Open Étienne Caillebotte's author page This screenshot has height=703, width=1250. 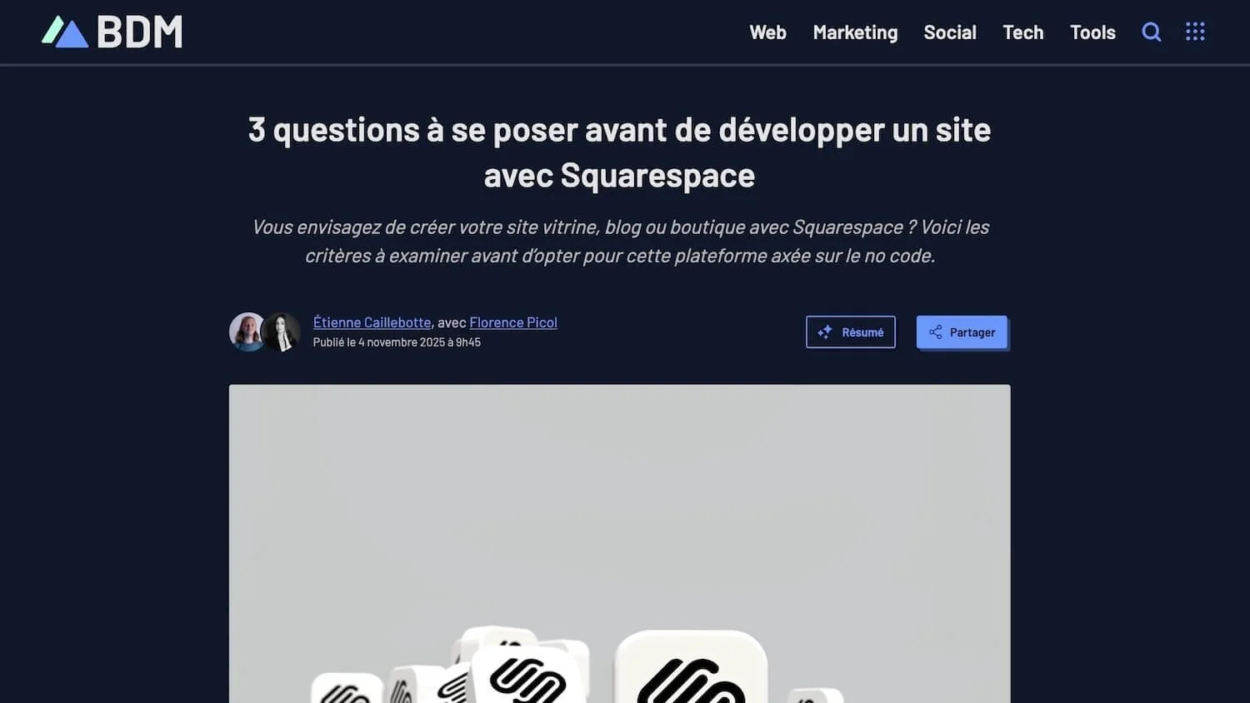[x=372, y=322]
